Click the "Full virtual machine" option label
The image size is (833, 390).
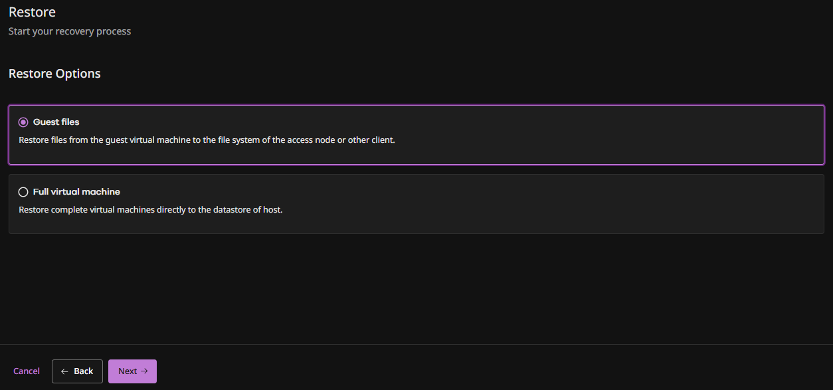(76, 192)
